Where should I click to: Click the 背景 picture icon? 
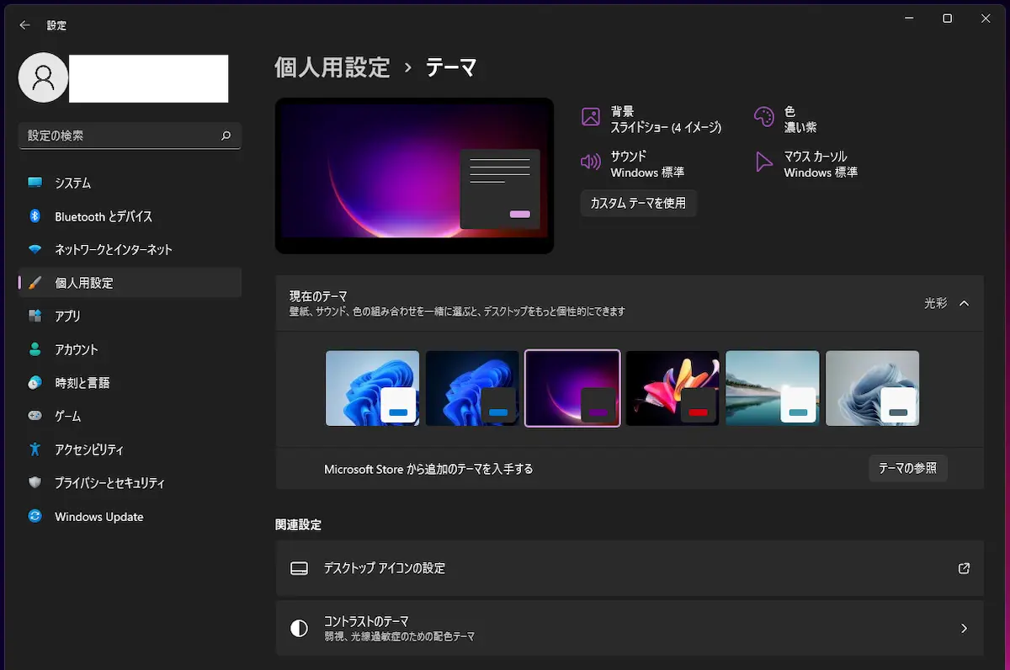591,117
